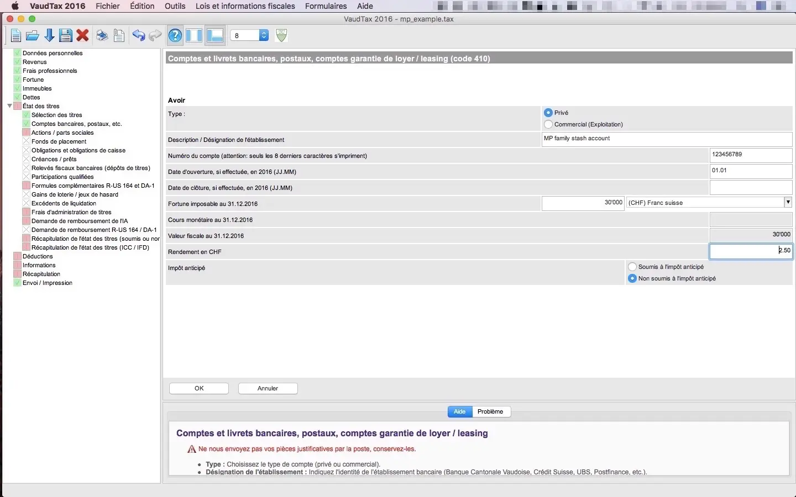Click the paperclip attachments icon
796x497 pixels.
[x=119, y=36]
